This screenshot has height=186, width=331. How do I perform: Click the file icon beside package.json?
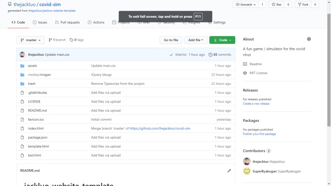pyautogui.click(x=22, y=137)
